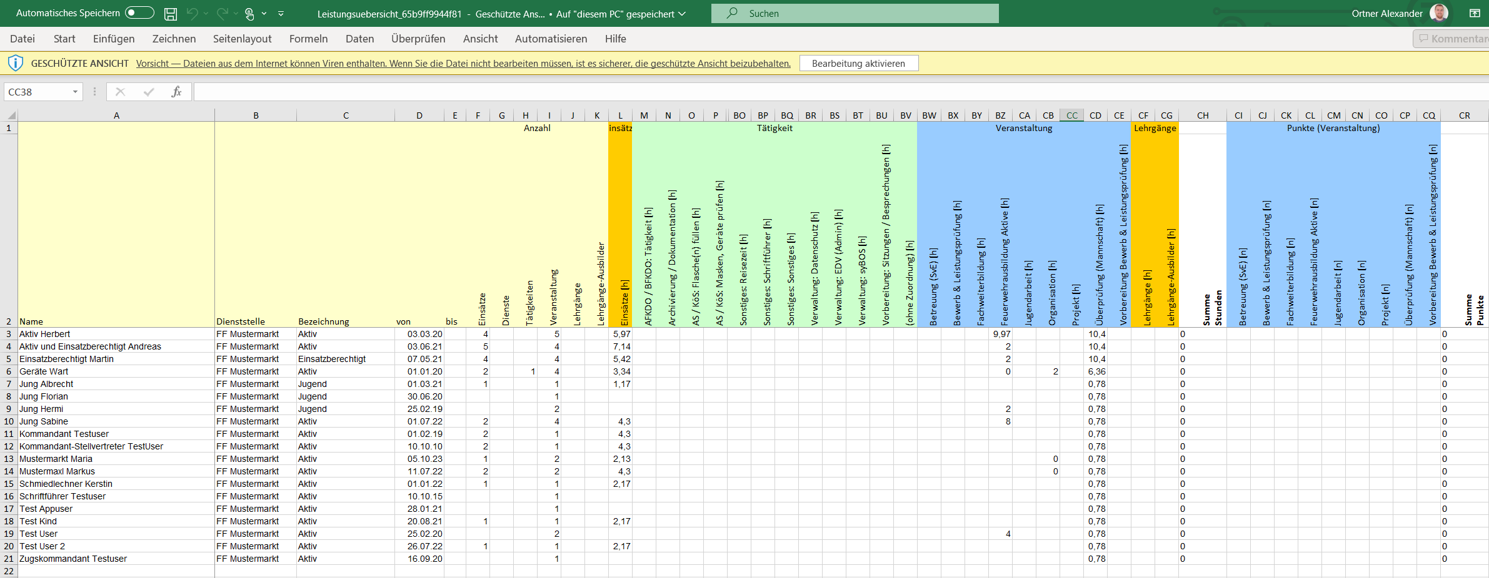Viewport: 1489px width, 578px height.
Task: Open the Datei menu
Action: point(23,39)
